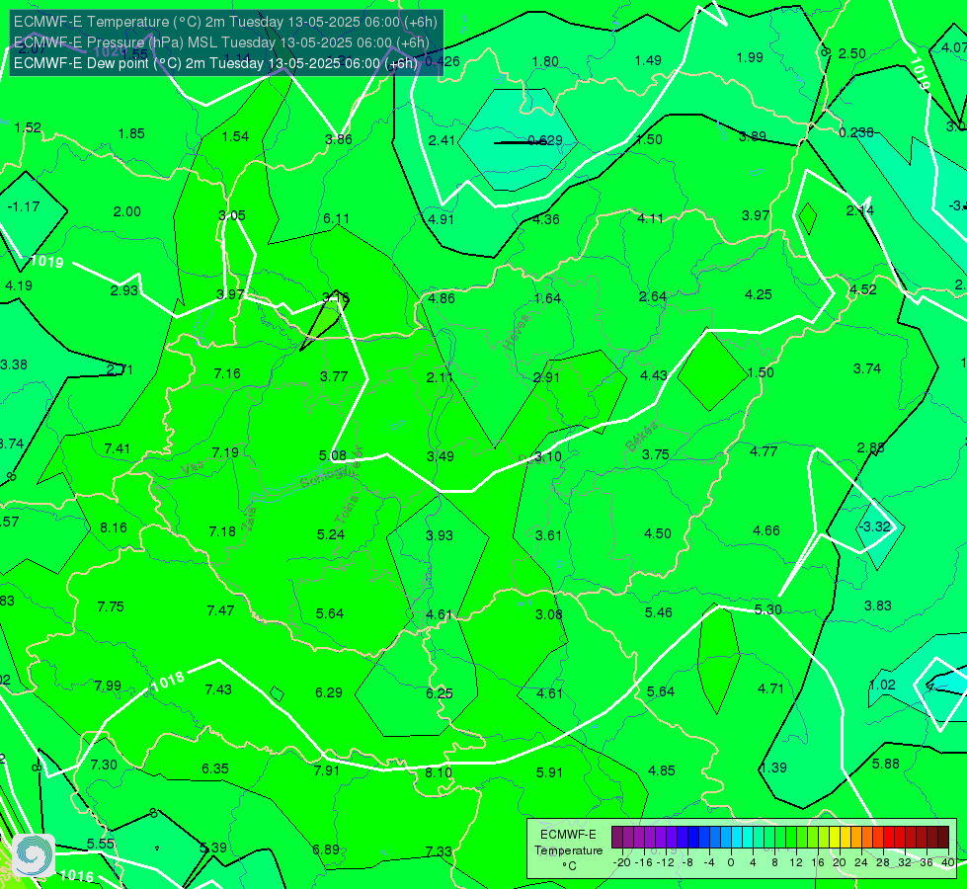Click the dark red legend swatch above 40
Image resolution: width=967 pixels, height=889 pixels.
pos(943,838)
